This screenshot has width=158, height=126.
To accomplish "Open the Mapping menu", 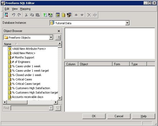I will tap(25, 9).
